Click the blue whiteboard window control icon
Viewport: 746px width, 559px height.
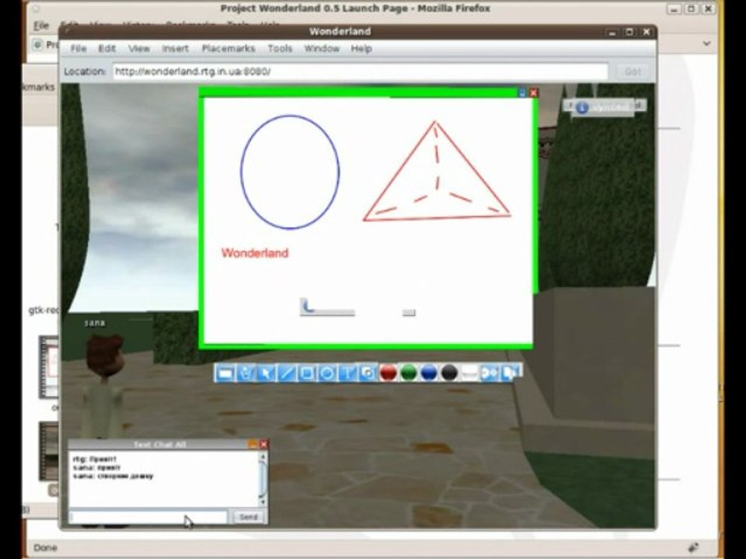coord(522,93)
